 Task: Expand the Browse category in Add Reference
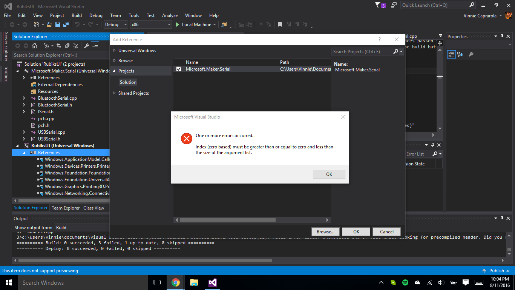pyautogui.click(x=115, y=61)
